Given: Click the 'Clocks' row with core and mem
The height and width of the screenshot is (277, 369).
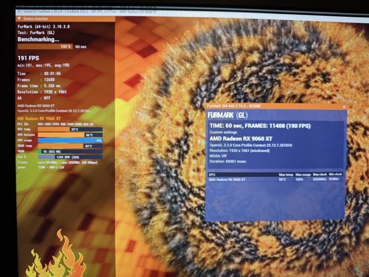Looking at the screenshot, I should click(x=57, y=163).
